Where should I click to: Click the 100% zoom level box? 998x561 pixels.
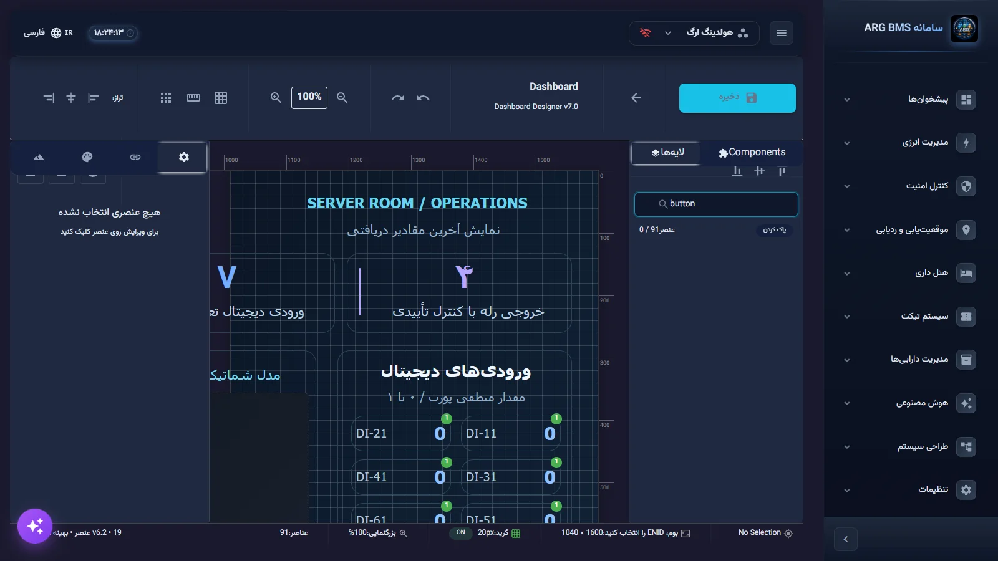pyautogui.click(x=309, y=97)
